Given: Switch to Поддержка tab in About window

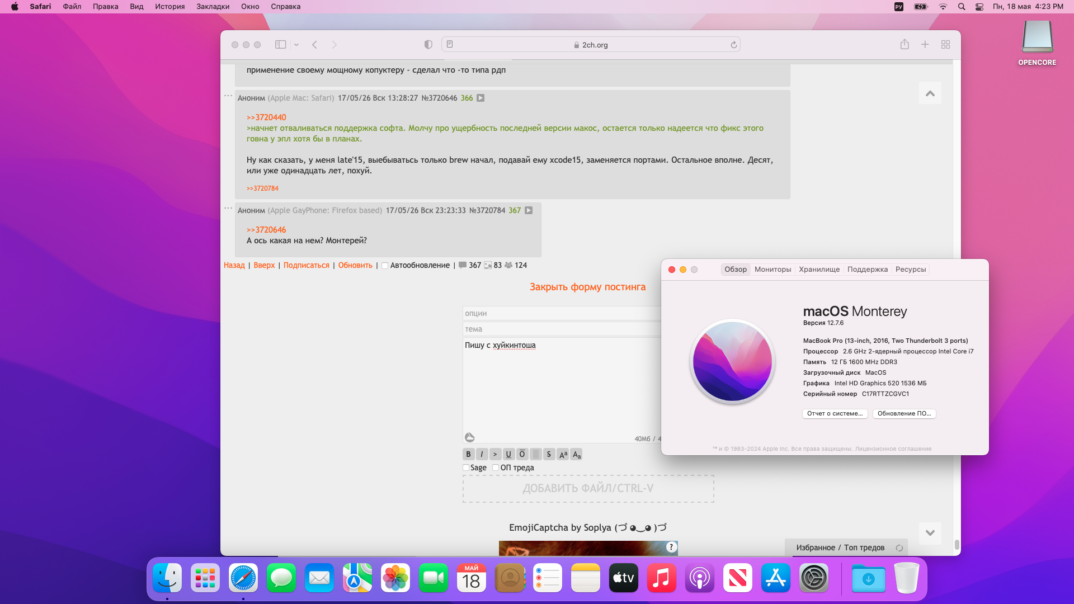Looking at the screenshot, I should (868, 270).
